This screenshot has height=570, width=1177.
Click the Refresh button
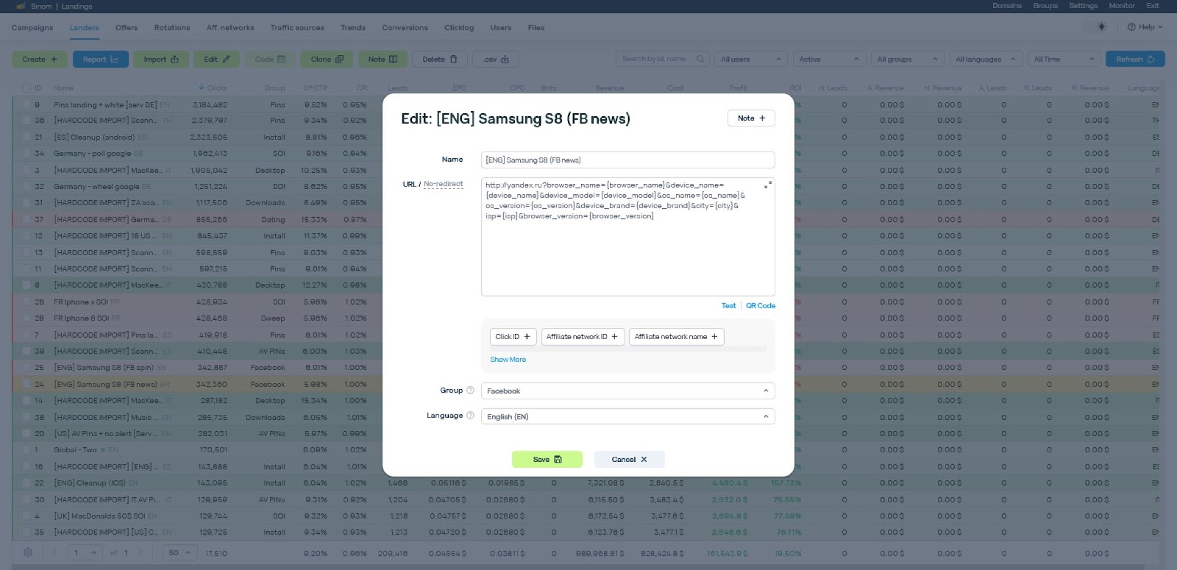(x=1135, y=59)
